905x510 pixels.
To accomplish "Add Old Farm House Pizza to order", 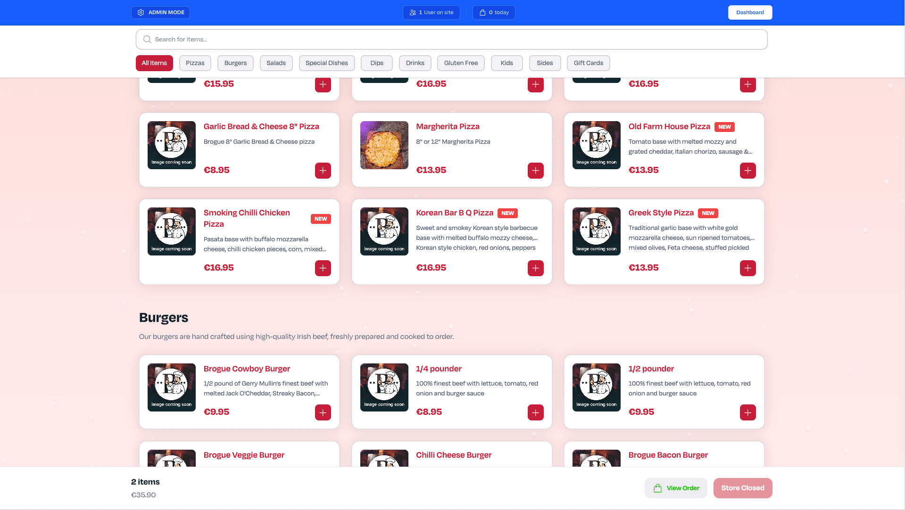I will click(x=748, y=171).
